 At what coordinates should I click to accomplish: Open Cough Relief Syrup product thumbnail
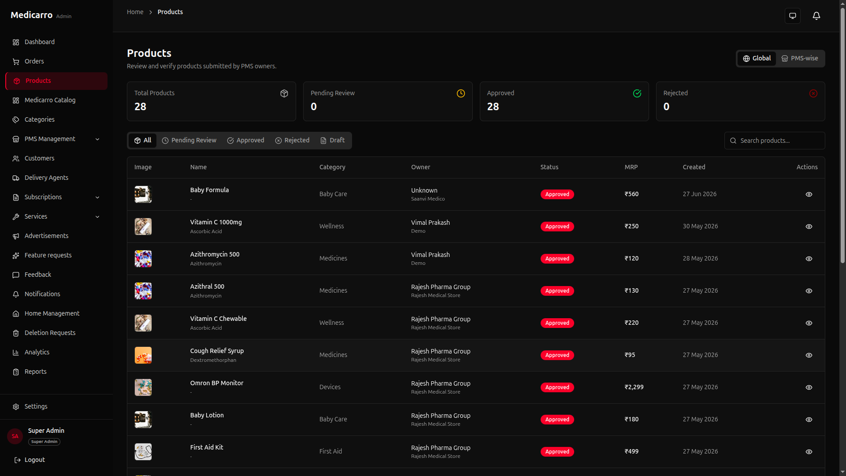(143, 355)
